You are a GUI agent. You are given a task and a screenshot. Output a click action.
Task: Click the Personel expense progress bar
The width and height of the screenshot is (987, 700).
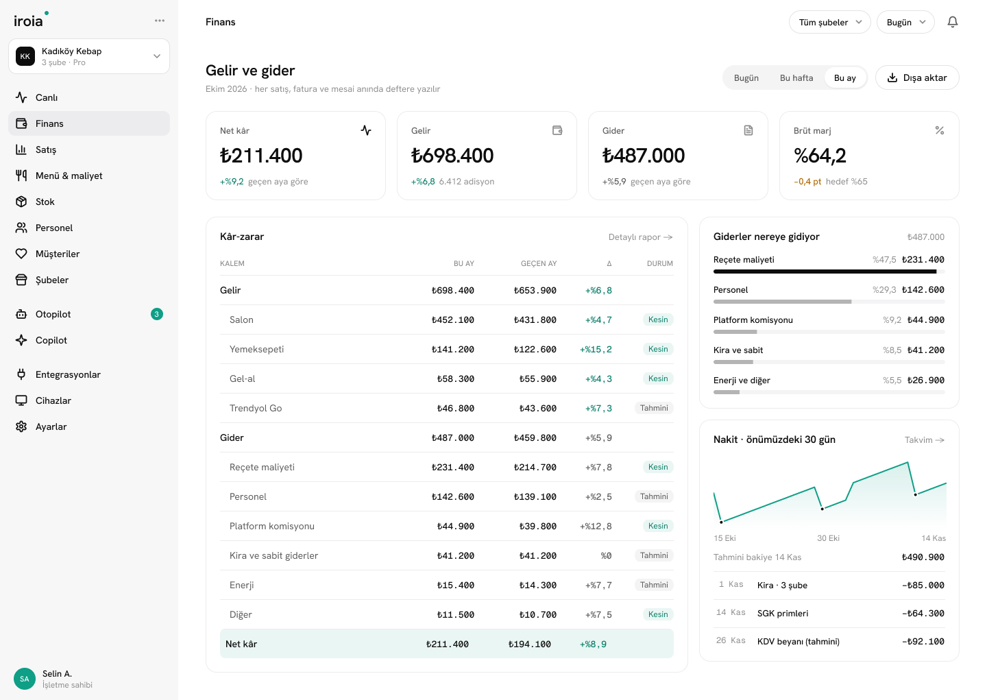pyautogui.click(x=829, y=302)
